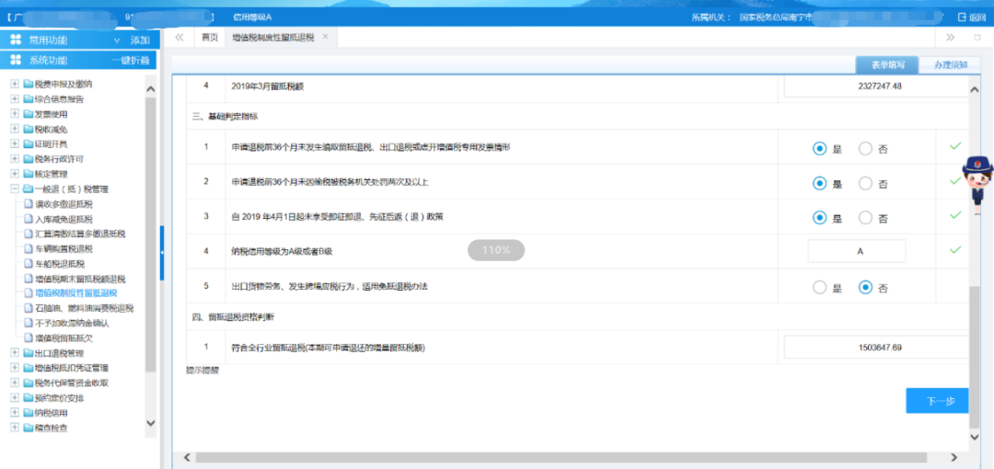Viewport: 994px width, 469px height.
Task: Switch to the 首页 tab
Action: pyautogui.click(x=209, y=38)
